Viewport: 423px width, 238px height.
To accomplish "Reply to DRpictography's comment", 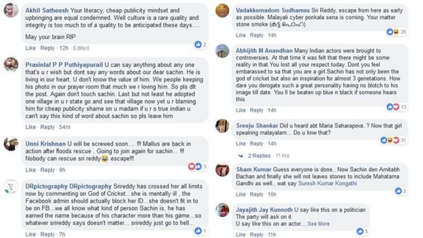I will [x=48, y=234].
